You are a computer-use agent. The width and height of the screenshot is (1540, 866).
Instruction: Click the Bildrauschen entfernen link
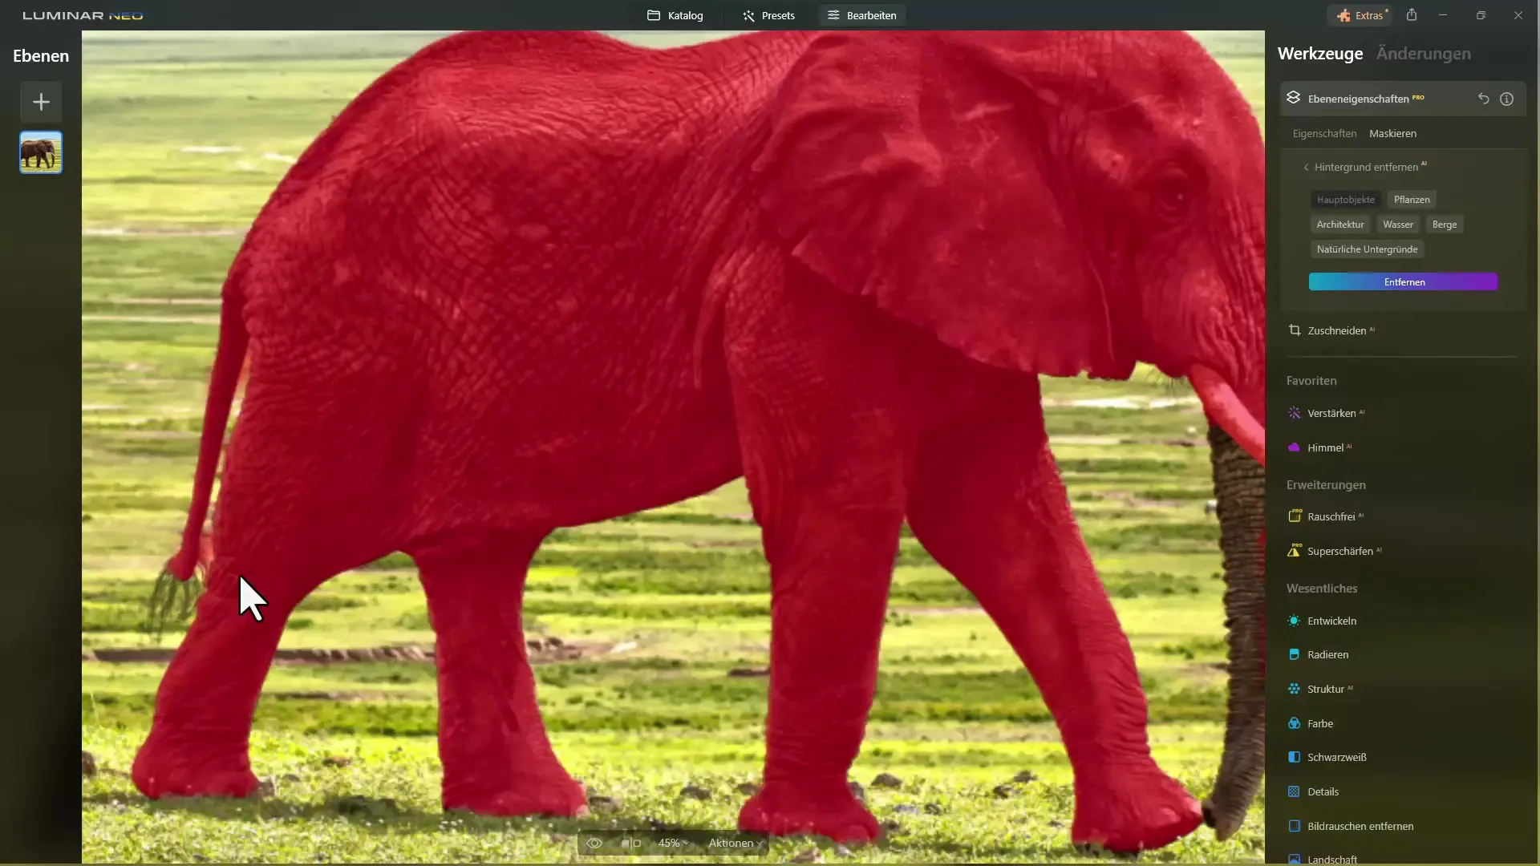tap(1360, 825)
